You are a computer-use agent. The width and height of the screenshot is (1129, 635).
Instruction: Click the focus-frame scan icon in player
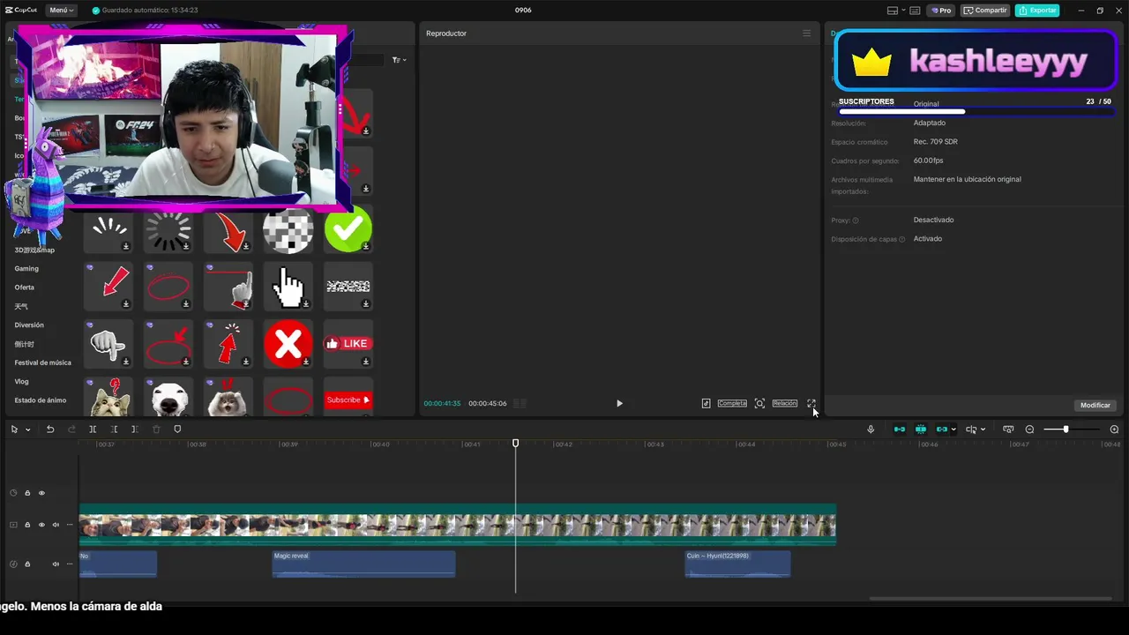[759, 403]
